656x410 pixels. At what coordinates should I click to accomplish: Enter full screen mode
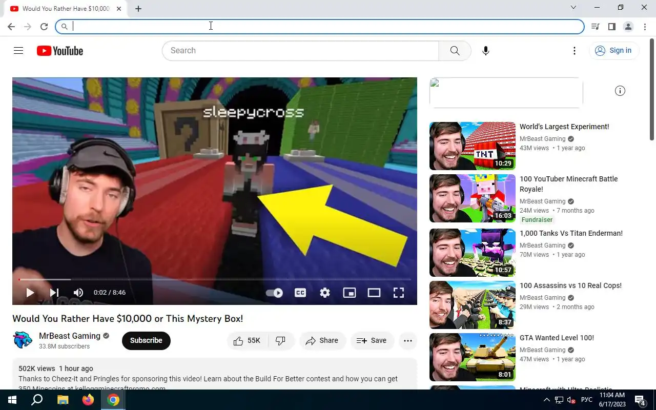(399, 293)
